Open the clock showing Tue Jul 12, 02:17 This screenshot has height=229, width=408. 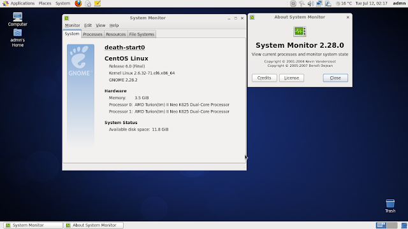(x=371, y=3)
